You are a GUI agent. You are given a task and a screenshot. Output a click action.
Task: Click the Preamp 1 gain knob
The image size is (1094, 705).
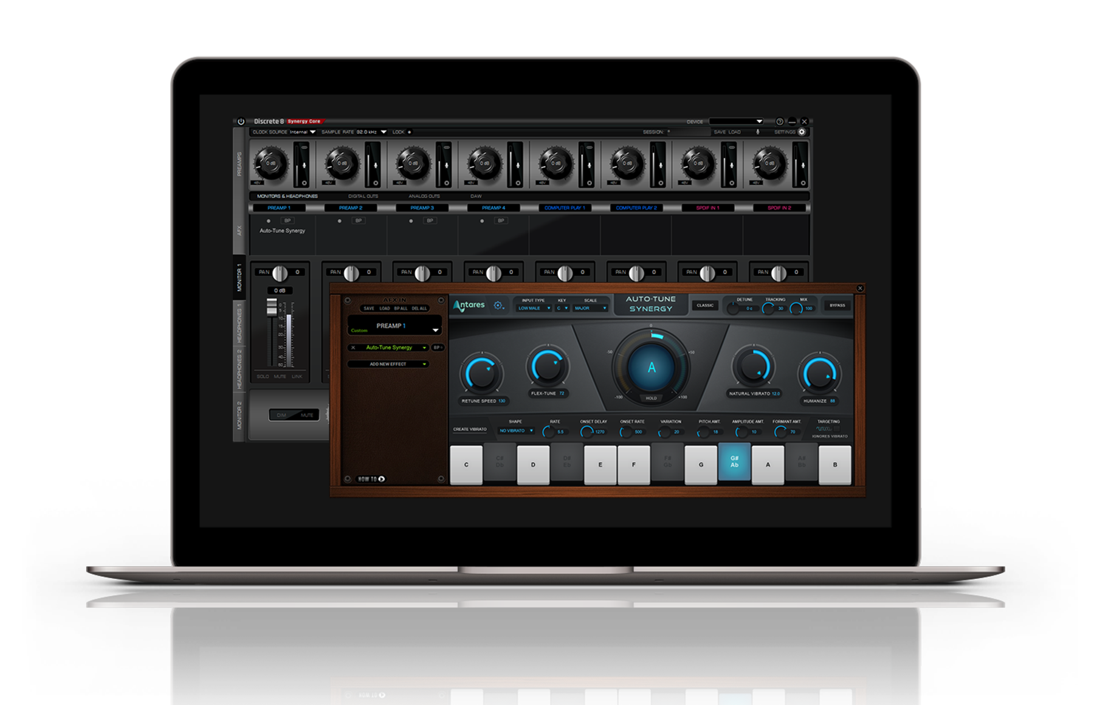270,163
